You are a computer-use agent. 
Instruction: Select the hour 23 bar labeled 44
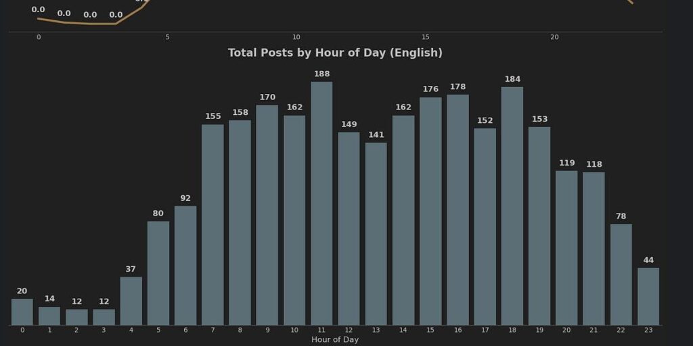pyautogui.click(x=648, y=297)
